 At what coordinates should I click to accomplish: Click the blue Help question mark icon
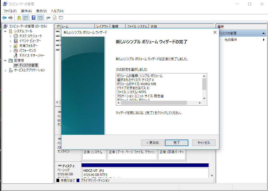click(34, 18)
